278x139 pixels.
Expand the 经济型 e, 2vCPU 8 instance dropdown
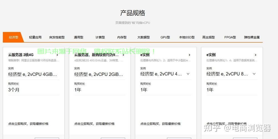[254, 74]
